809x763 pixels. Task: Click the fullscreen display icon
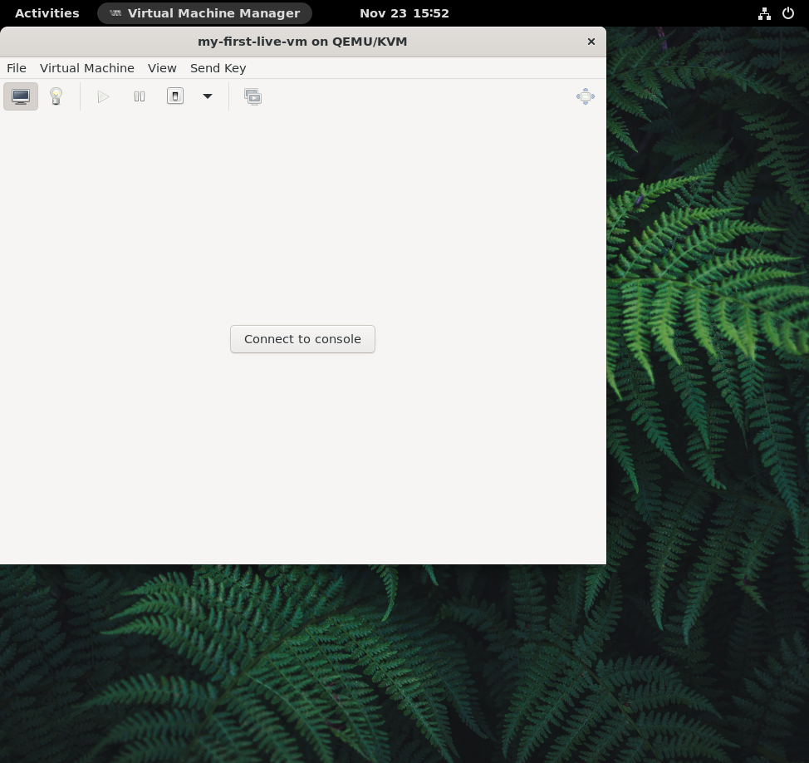pyautogui.click(x=586, y=96)
